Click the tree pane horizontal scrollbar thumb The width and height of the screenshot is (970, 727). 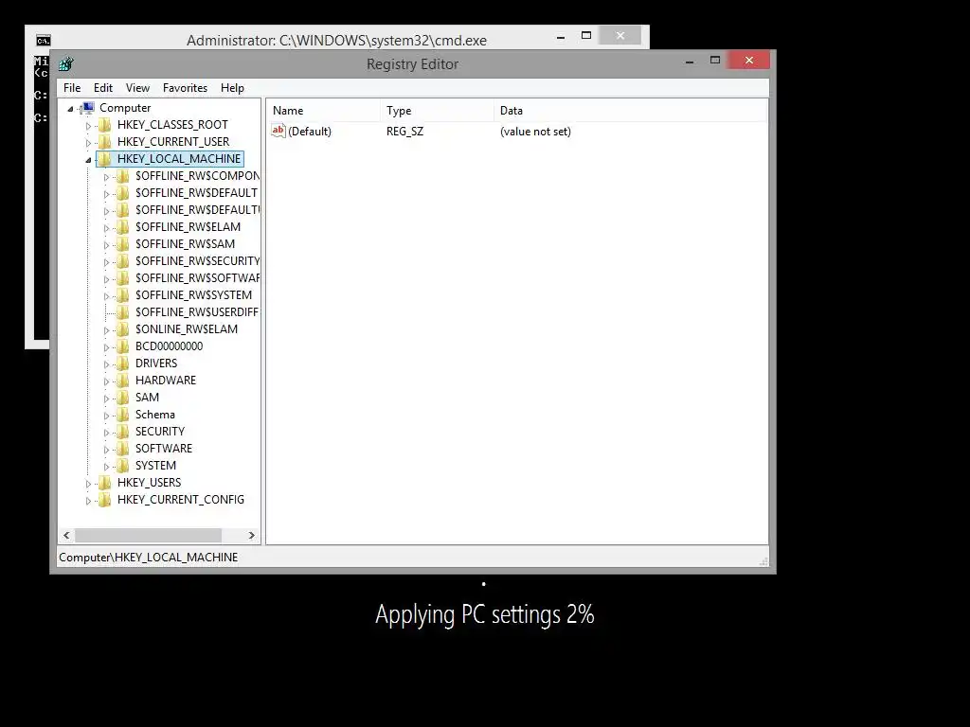click(x=148, y=536)
